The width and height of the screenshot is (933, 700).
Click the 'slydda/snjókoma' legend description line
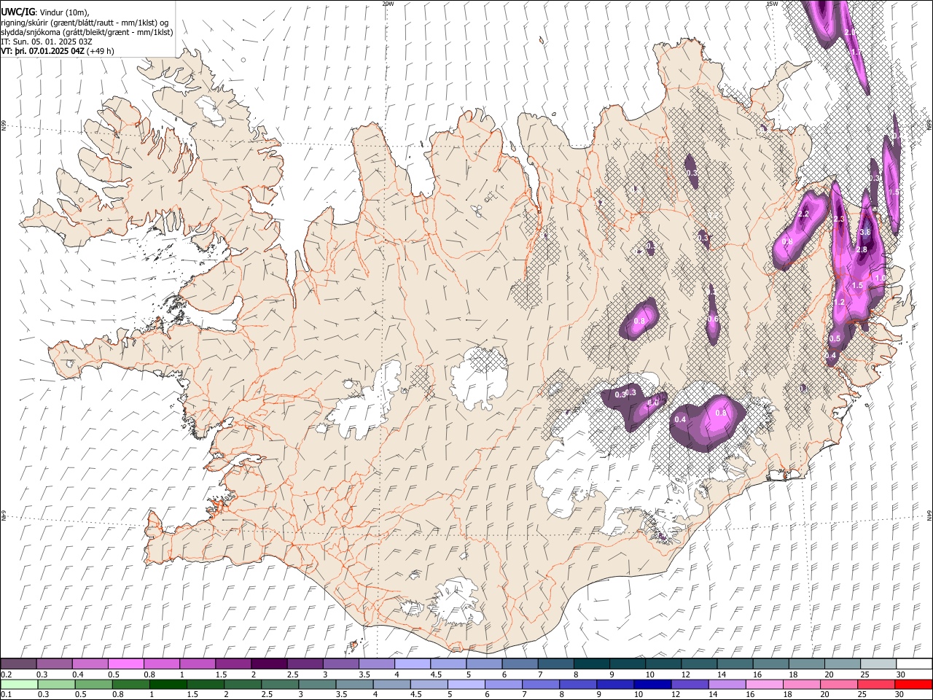(87, 32)
